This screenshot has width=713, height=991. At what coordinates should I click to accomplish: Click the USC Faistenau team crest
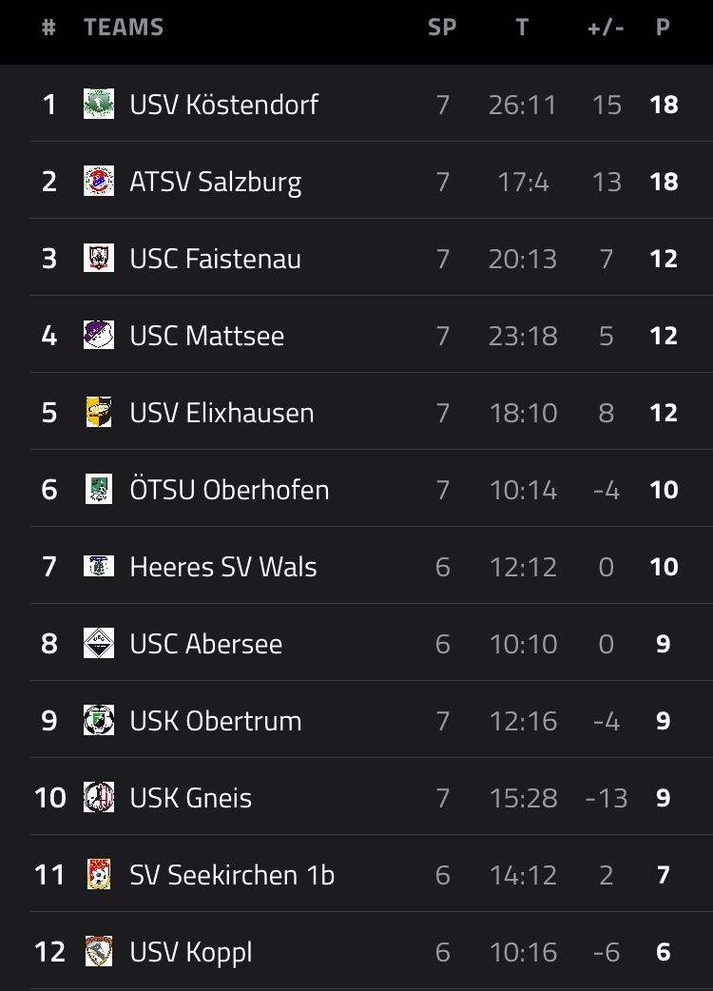click(x=99, y=258)
